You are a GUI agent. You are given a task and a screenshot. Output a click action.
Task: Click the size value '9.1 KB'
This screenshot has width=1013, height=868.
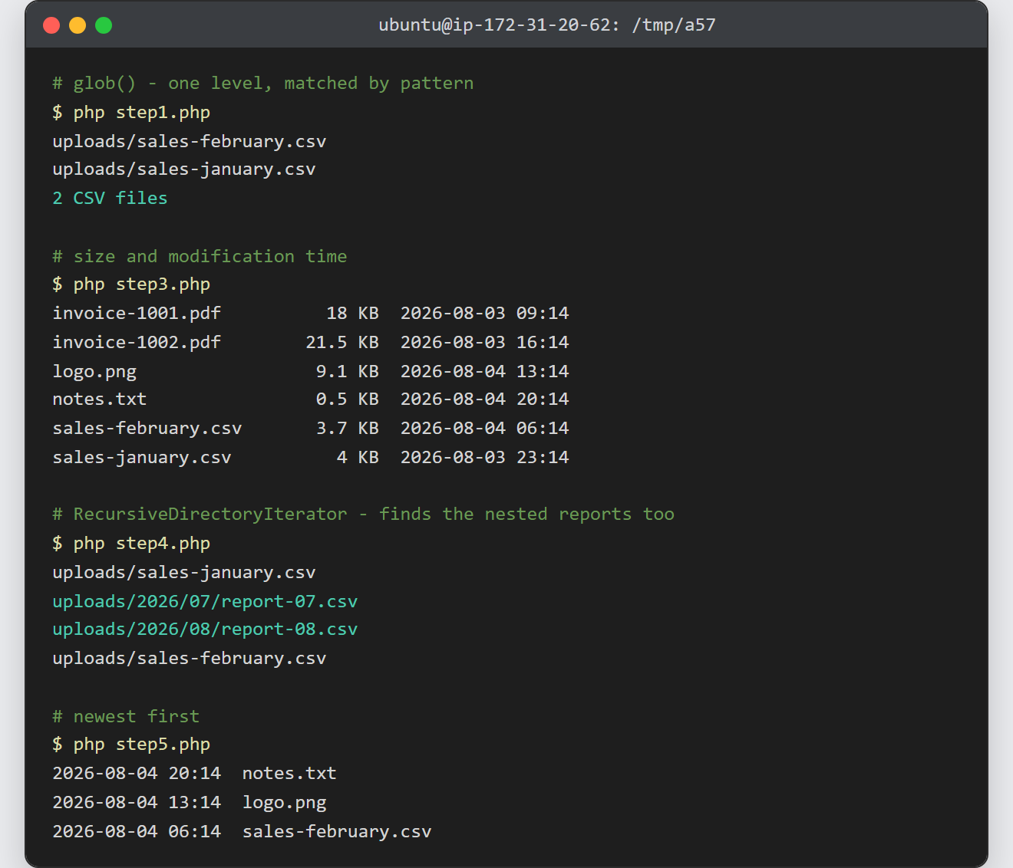click(x=348, y=371)
